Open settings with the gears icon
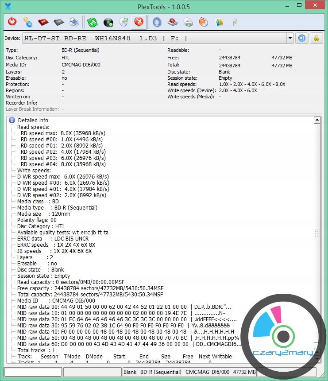Image resolution: width=328 pixels, height=381 pixels. [x=27, y=22]
